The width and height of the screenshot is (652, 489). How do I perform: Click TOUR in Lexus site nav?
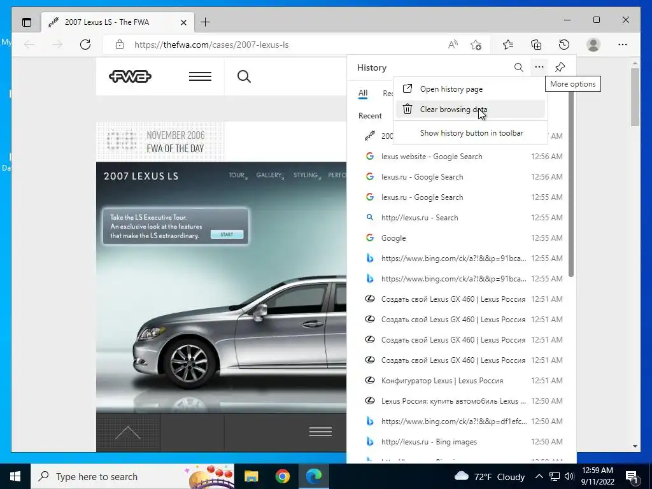[237, 175]
